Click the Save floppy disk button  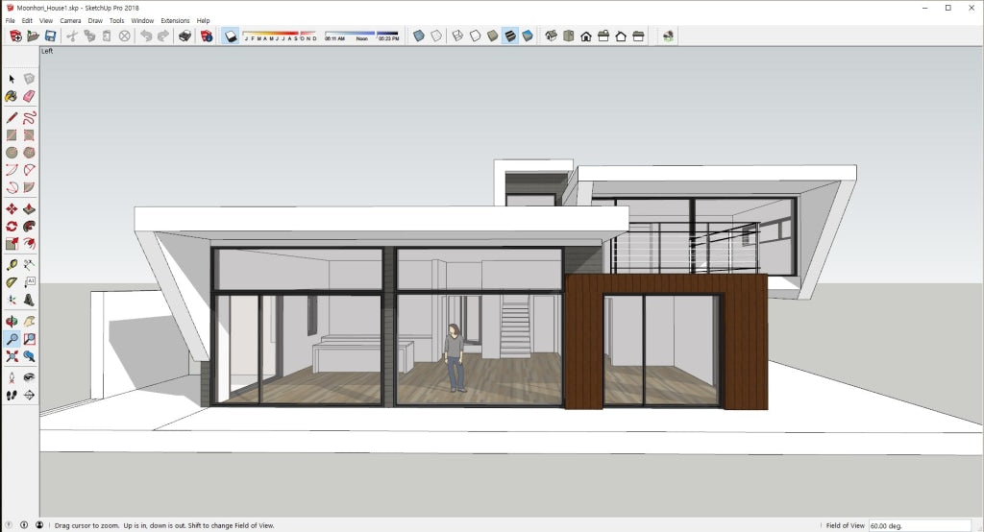(x=50, y=36)
